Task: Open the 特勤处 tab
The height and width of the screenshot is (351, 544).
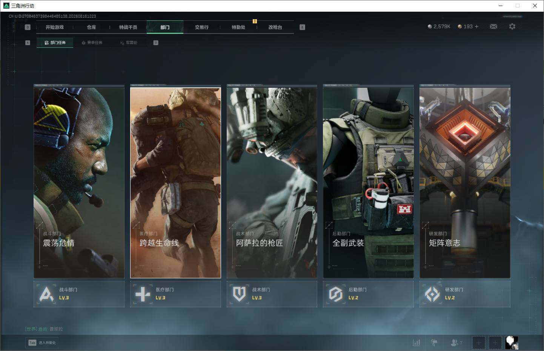Action: [x=238, y=27]
